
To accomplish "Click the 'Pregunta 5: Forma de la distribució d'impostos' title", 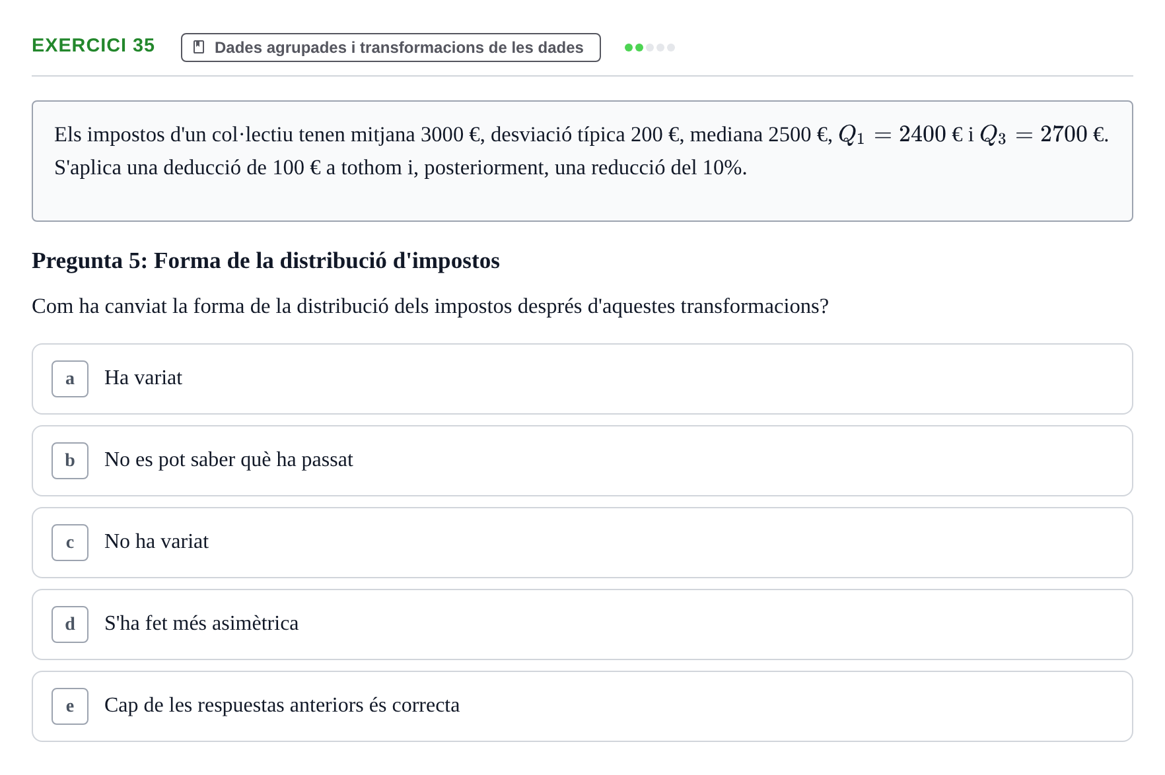I will click(265, 261).
